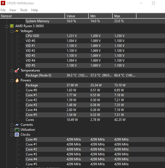Image resolution: width=165 pixels, height=168 pixels.
Task: Open the File menu
Action: [x=3, y=10]
